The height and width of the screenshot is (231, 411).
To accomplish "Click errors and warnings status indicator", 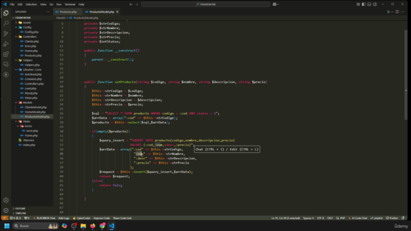I will coord(15,218).
